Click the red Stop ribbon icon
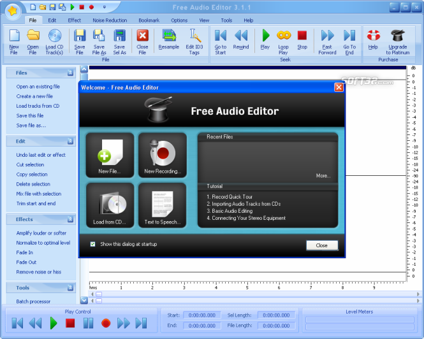Screen dimensions: 424x339 tap(302, 40)
